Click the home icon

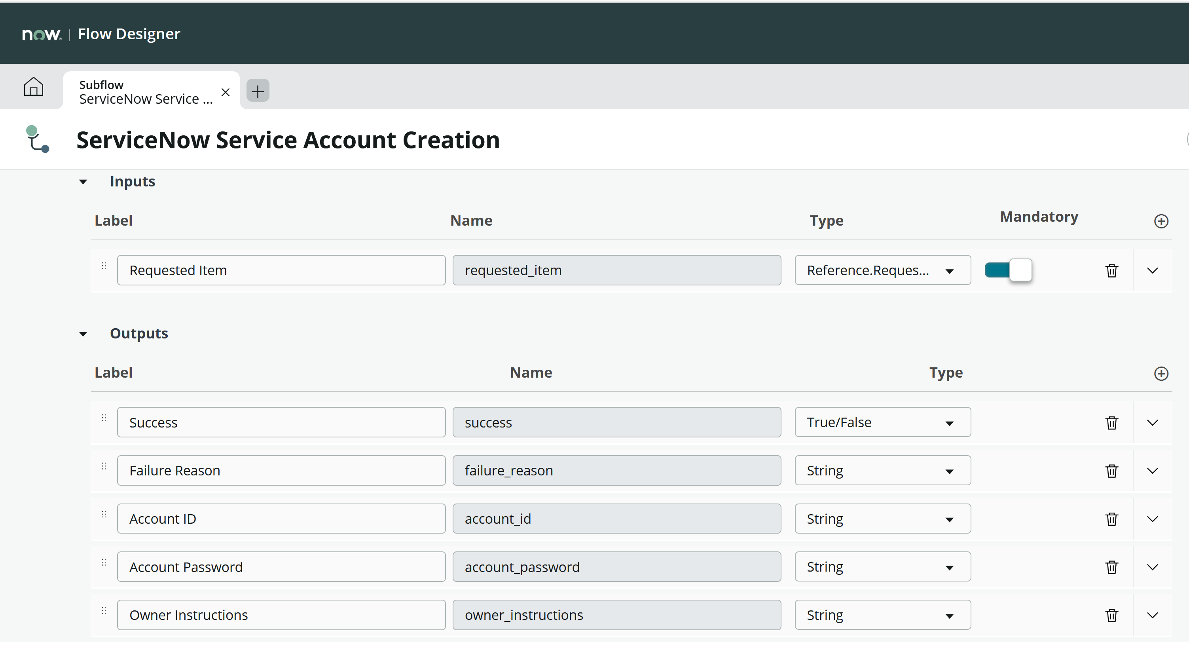click(33, 87)
